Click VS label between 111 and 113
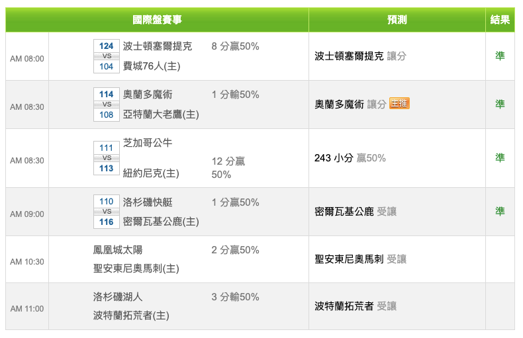 107,158
